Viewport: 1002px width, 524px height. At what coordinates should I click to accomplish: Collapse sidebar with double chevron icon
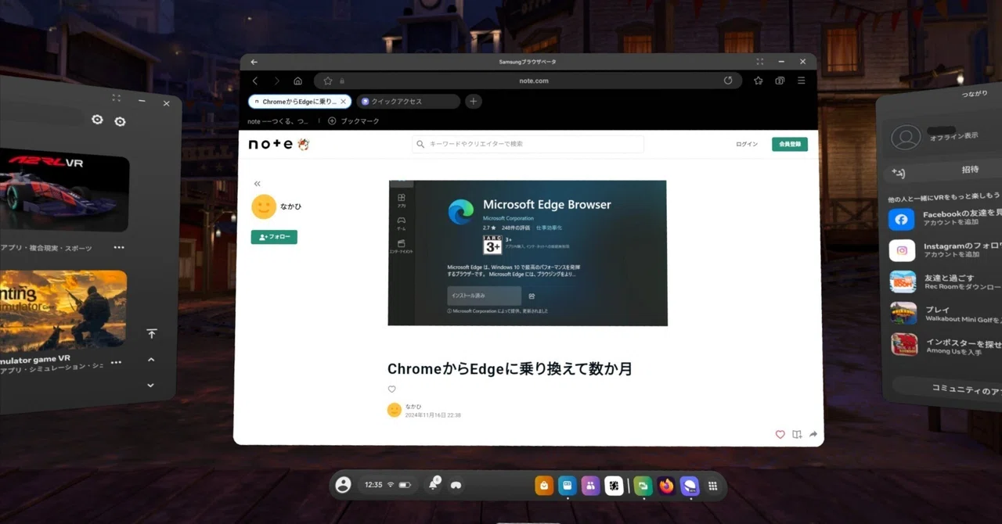258,184
